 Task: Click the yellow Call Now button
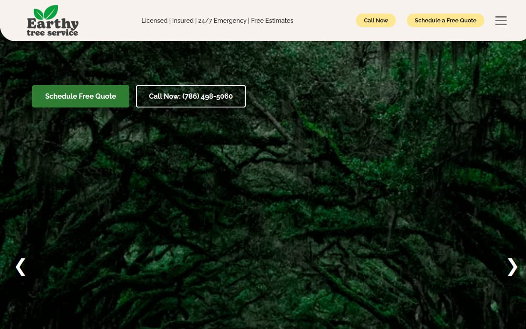pyautogui.click(x=376, y=21)
